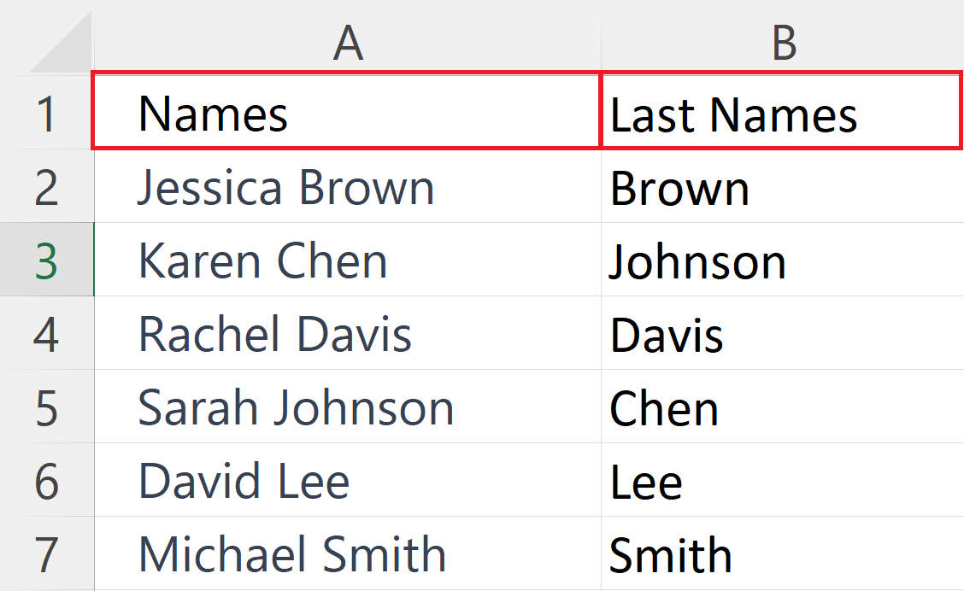The height and width of the screenshot is (591, 964).
Task: Click cell B5 with 'Chen'
Action: (783, 407)
